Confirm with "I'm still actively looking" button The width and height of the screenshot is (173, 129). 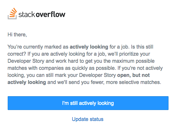tap(88, 103)
